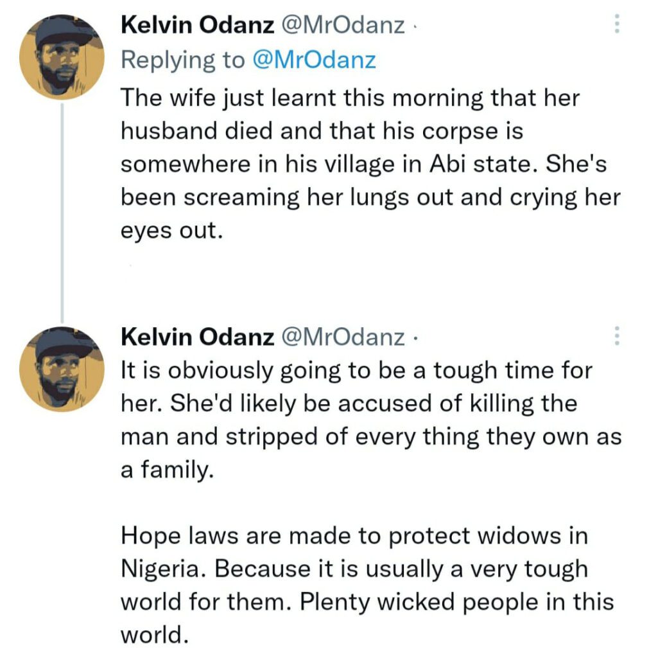
Task: Follow the blue @MrOdanz link after Replying to
Action: [314, 60]
